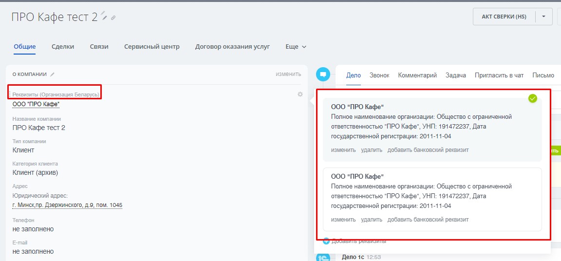
Task: Click изменить in first requisite card
Action: [x=343, y=150]
